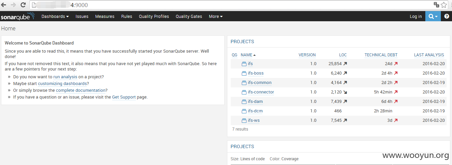Open the ifs-connector project link
Viewport: 452px width, 165px height.
[x=261, y=92]
